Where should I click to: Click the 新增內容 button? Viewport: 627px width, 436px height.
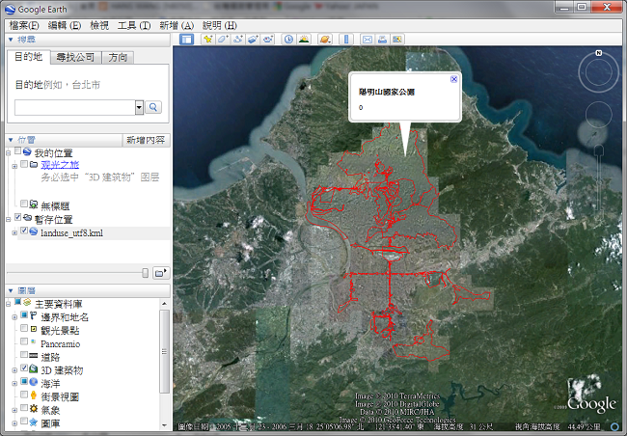click(146, 140)
